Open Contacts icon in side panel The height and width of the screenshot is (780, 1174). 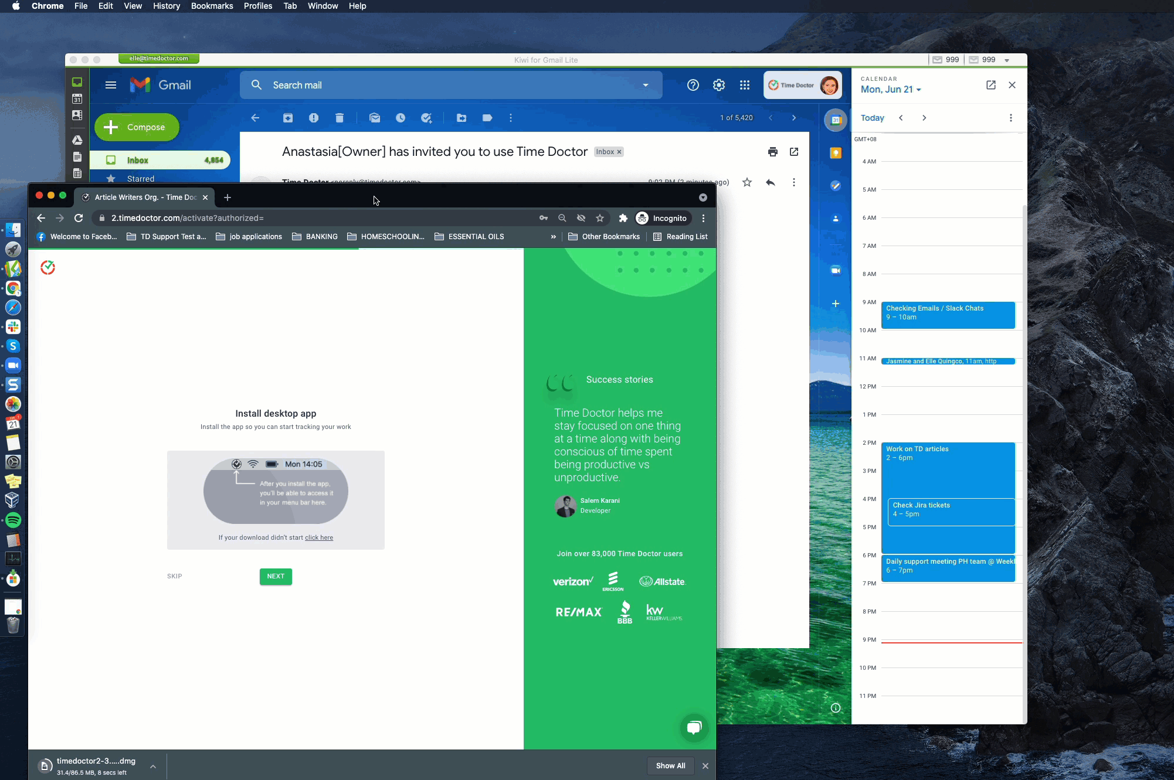836,219
